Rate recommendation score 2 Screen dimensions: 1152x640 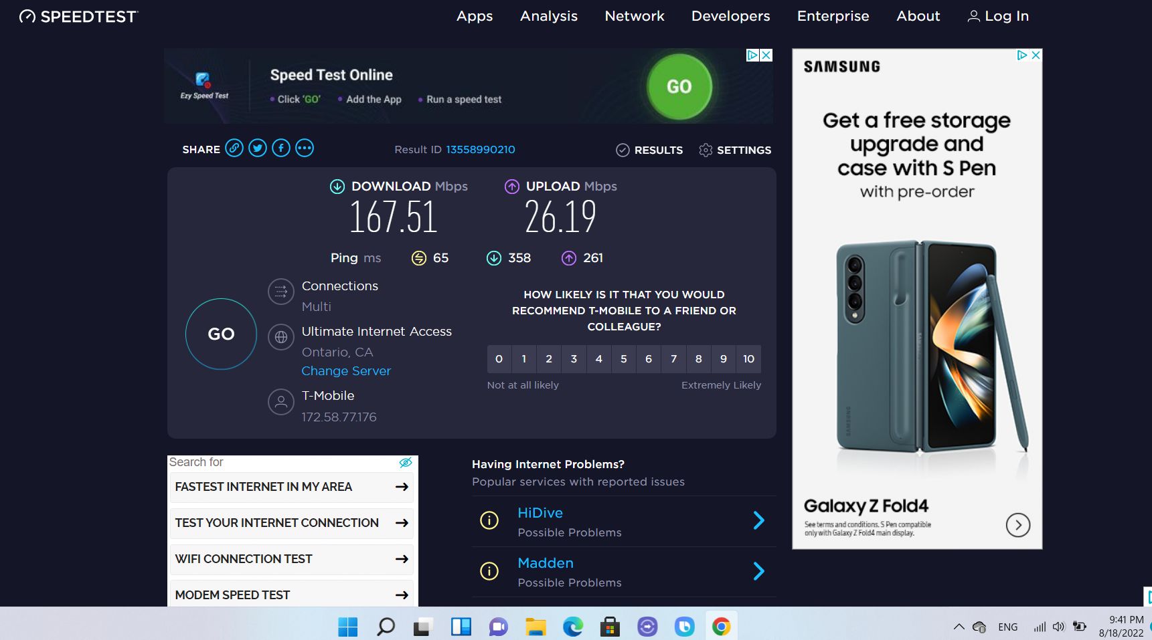[x=549, y=359]
